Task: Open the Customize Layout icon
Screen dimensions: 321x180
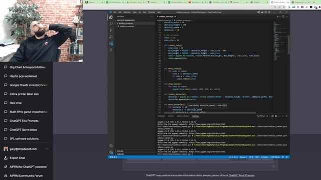Action: (269, 12)
